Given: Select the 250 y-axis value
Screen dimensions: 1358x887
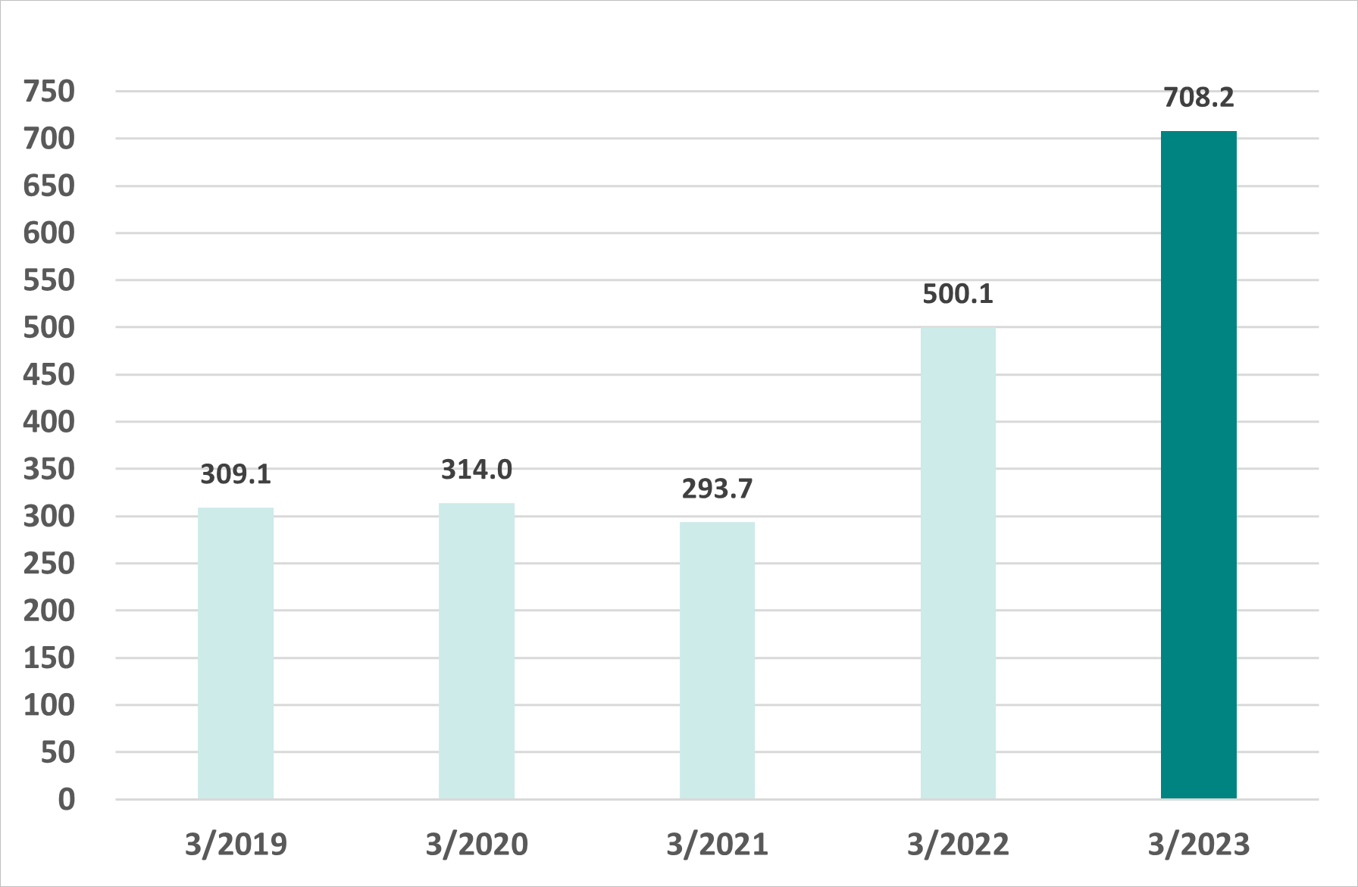Looking at the screenshot, I should pos(49,564).
